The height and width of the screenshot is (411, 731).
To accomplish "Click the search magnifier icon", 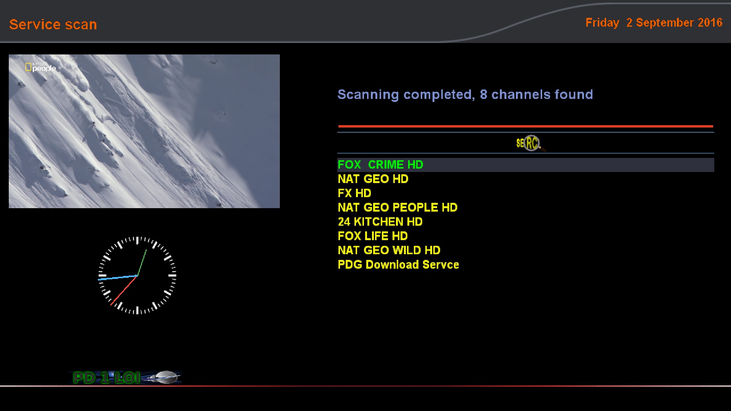I will pyautogui.click(x=530, y=143).
